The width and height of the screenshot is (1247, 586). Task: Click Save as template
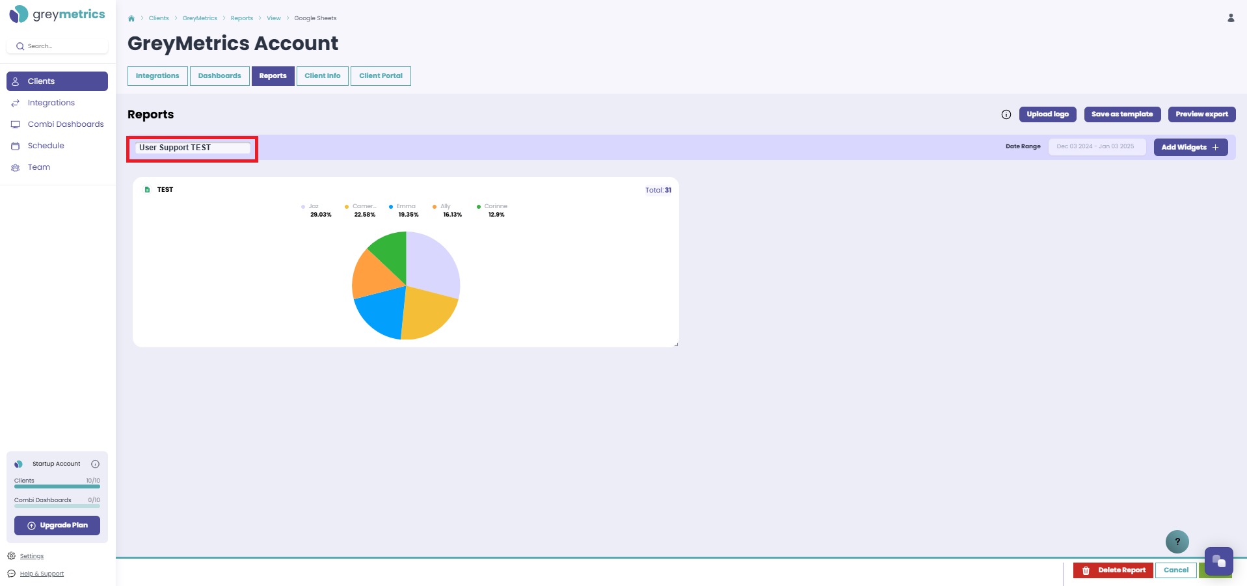(1122, 114)
